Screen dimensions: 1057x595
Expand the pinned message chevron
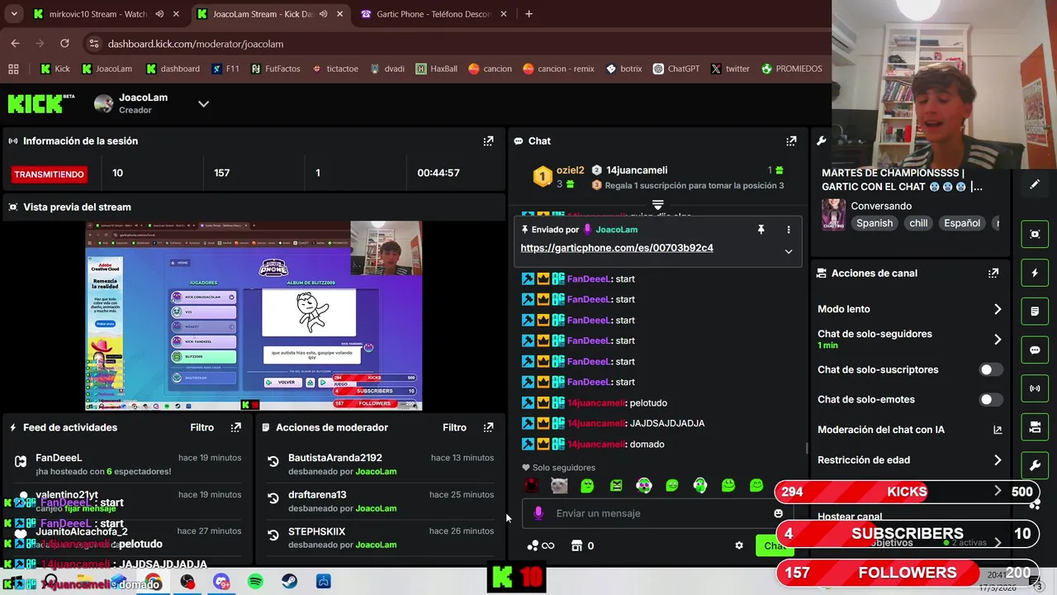pyautogui.click(x=789, y=251)
